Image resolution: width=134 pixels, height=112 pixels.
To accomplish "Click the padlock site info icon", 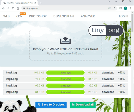I will (24, 8).
